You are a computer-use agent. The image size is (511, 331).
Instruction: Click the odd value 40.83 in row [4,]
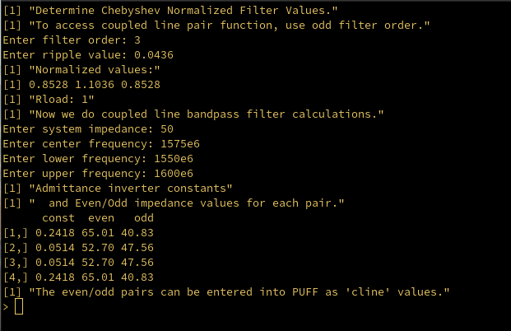click(136, 277)
